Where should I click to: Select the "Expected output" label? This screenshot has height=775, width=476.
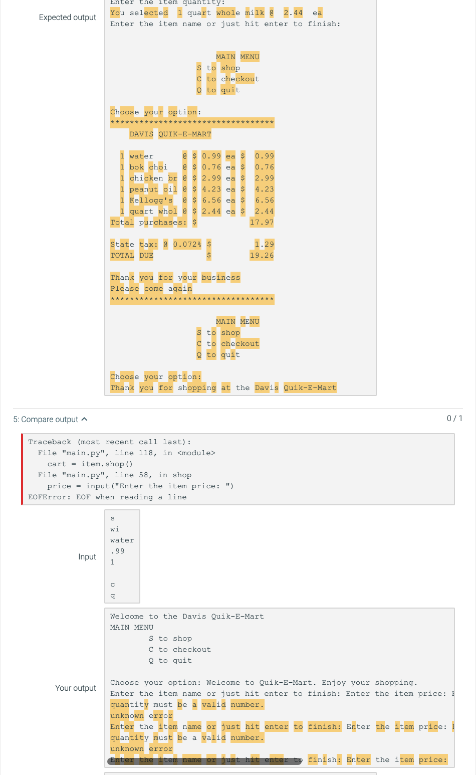68,17
